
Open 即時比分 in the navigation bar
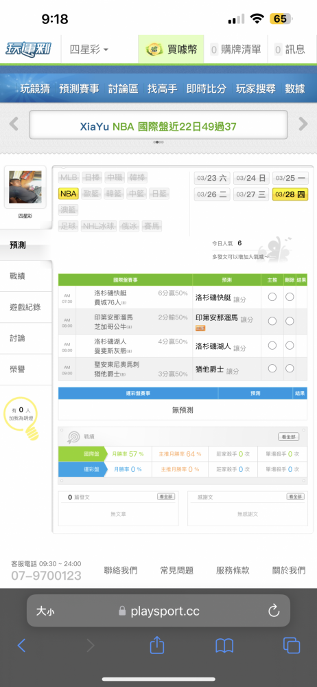(207, 89)
